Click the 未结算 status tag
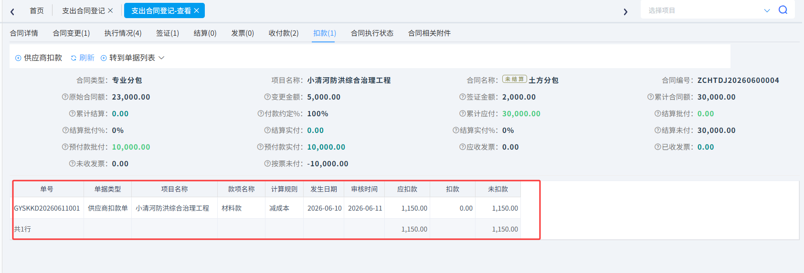This screenshot has height=273, width=804. click(515, 79)
